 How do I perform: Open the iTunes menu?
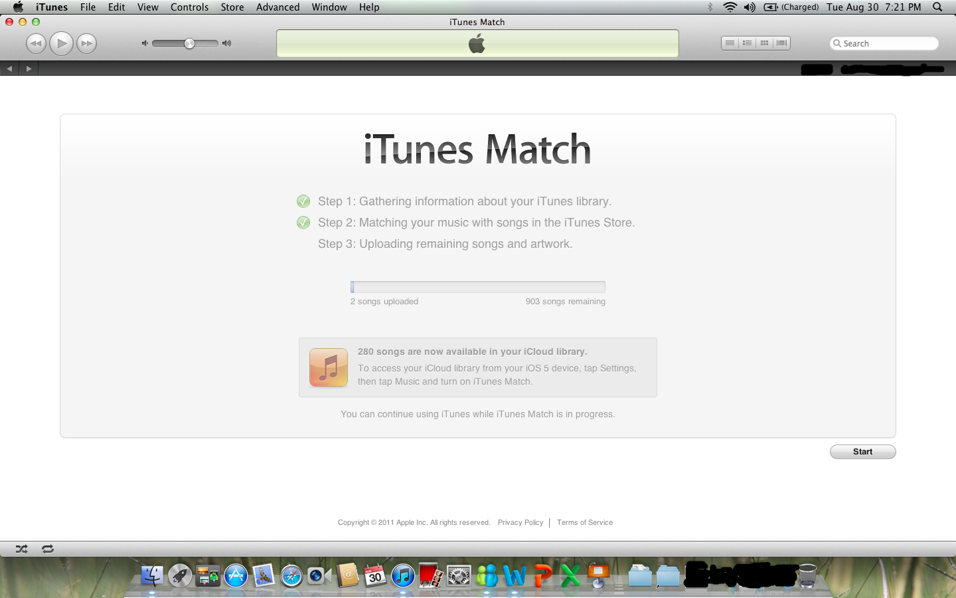point(52,7)
